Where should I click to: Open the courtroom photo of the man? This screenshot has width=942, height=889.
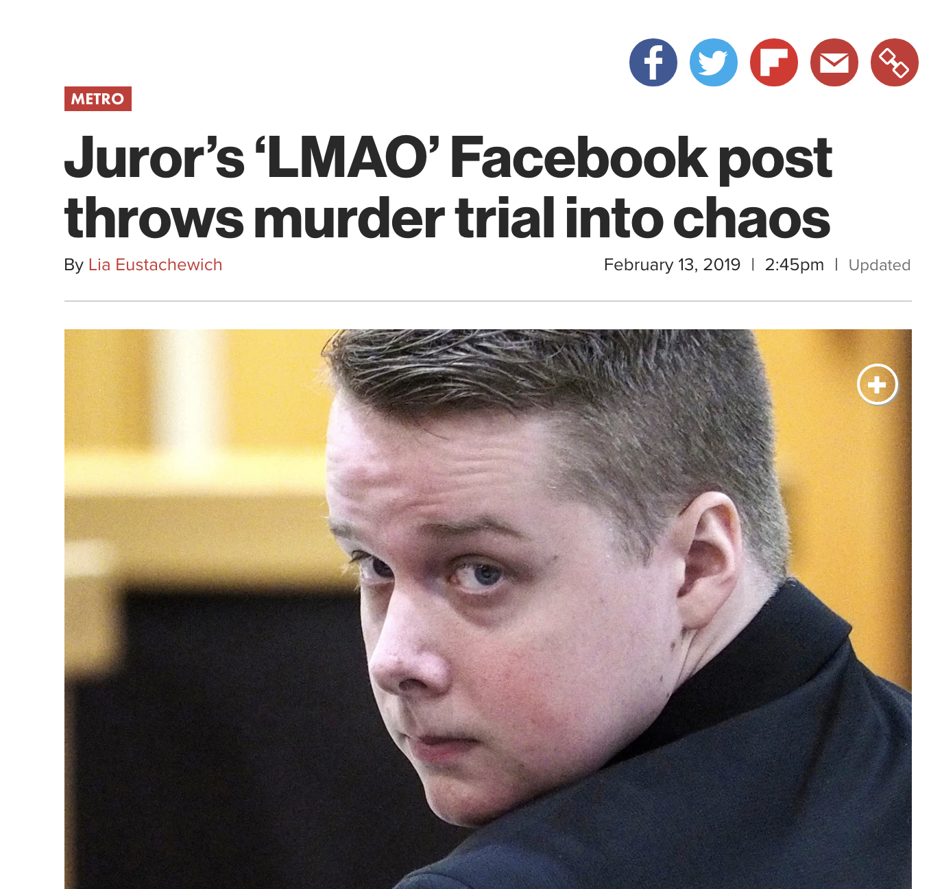tap(488, 609)
